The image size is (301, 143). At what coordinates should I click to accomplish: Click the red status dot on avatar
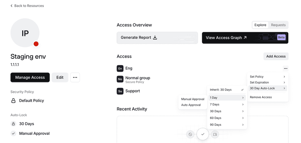tap(36, 44)
